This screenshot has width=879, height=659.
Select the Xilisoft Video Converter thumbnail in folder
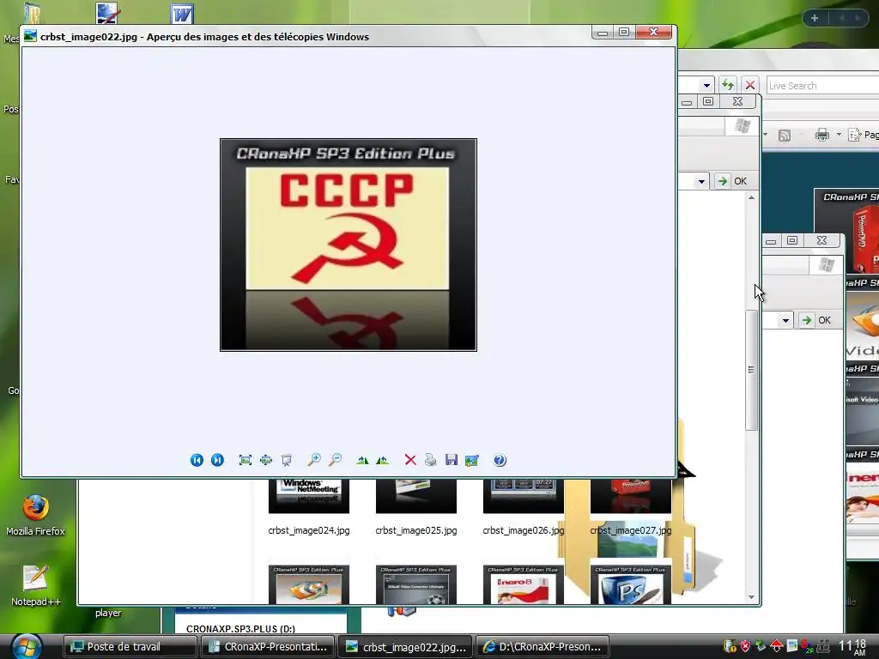click(x=416, y=584)
